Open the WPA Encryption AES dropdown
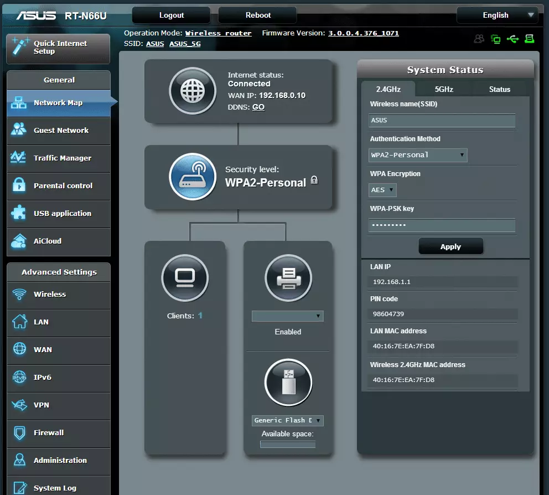The image size is (549, 495). coord(383,190)
